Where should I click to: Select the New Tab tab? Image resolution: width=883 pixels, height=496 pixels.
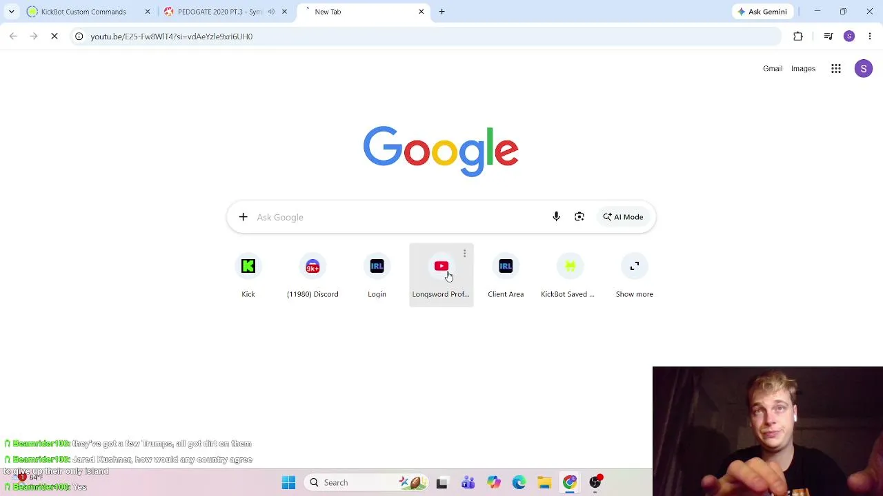pos(362,12)
